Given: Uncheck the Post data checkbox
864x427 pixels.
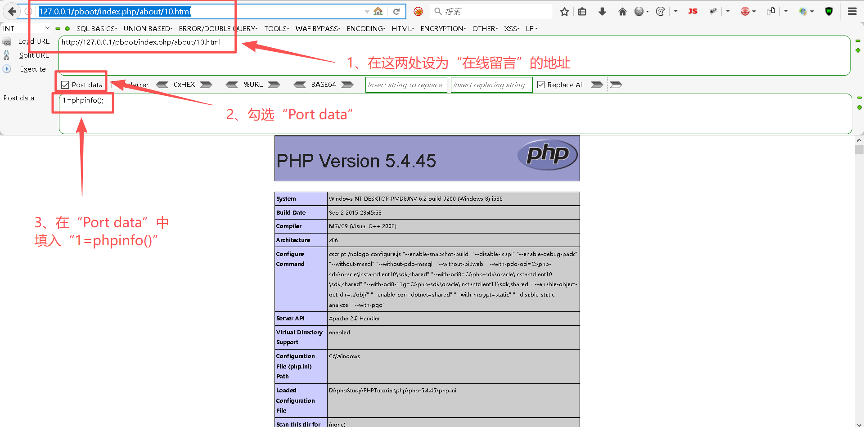Looking at the screenshot, I should click(x=65, y=85).
